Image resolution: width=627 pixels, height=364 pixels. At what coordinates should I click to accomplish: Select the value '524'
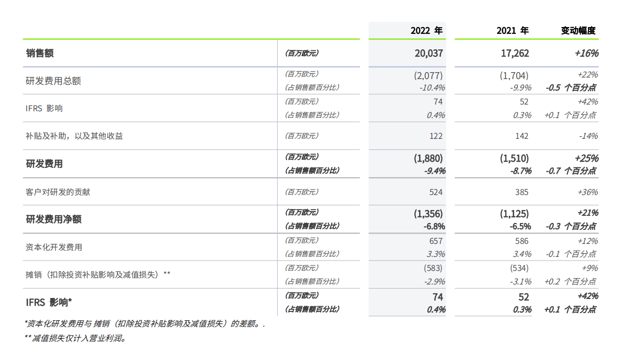[436, 192]
